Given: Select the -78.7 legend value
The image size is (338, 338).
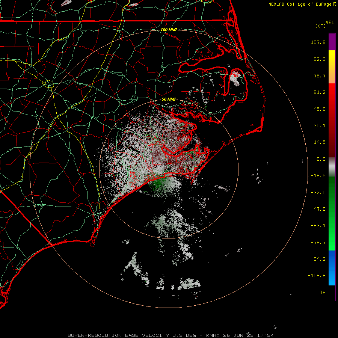Looking at the screenshot, I should tap(318, 243).
